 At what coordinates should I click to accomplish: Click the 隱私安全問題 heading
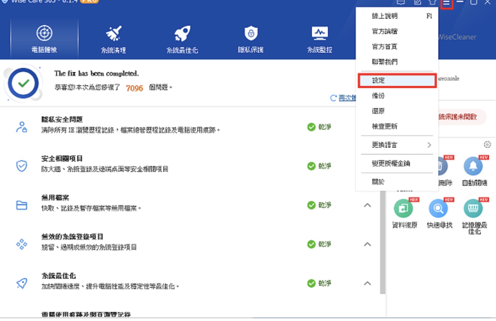click(62, 120)
